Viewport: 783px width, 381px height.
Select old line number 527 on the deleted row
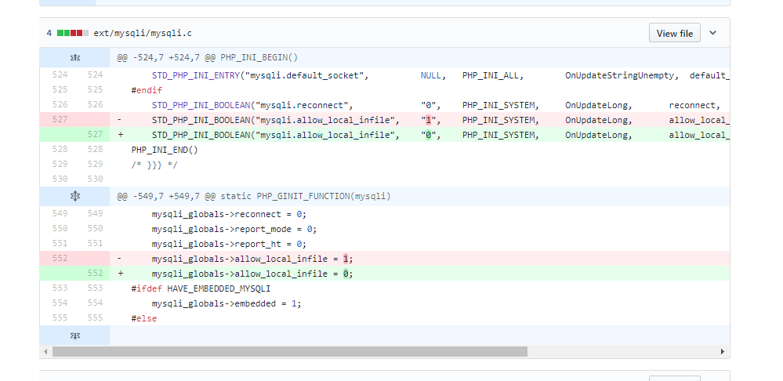point(60,119)
